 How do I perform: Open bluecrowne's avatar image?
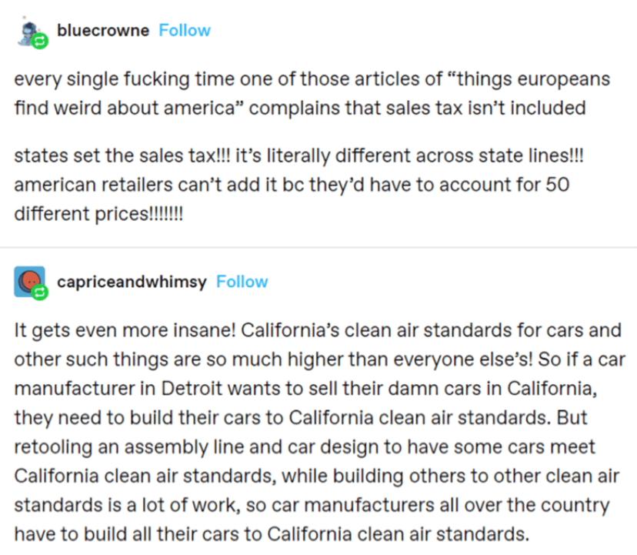pos(31,32)
